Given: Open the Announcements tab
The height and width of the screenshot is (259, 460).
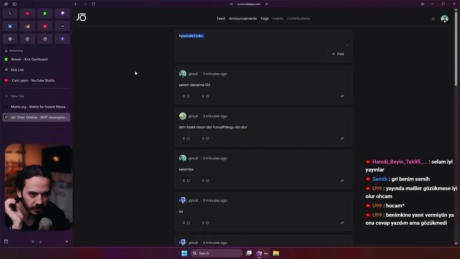Looking at the screenshot, I should [x=243, y=18].
